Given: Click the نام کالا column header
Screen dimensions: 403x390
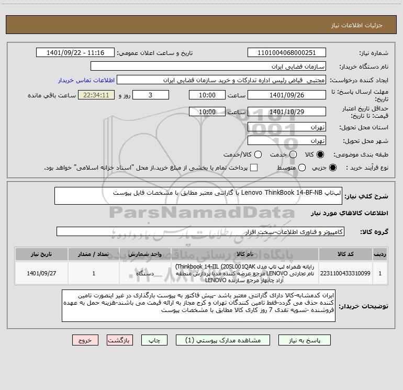Looking at the screenshot, I should point(245,254).
